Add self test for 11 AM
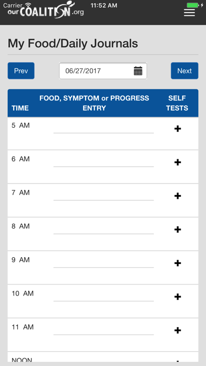 click(x=178, y=331)
